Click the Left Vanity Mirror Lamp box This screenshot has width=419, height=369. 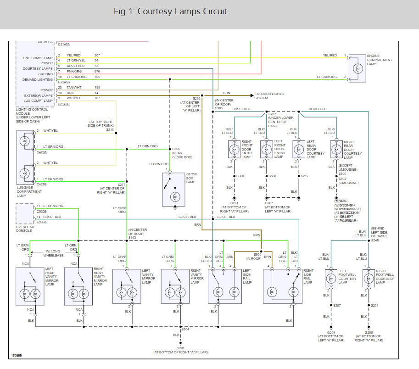coord(127,286)
